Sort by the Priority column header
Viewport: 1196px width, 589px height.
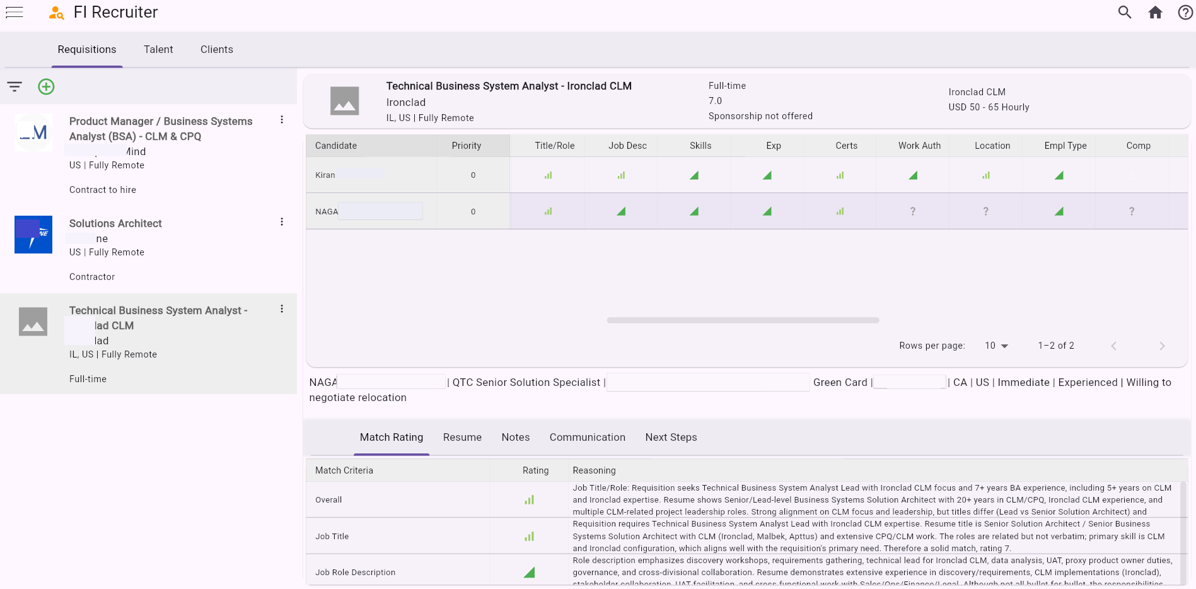[467, 146]
